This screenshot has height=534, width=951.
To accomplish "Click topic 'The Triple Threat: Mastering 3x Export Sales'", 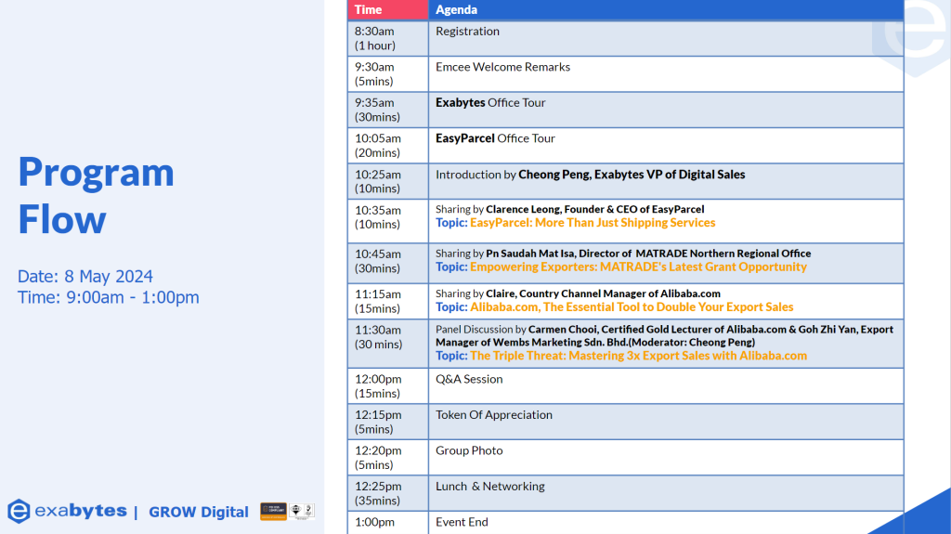I will pos(638,356).
